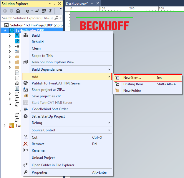The height and width of the screenshot is (178, 184).
Task: Click the TwinCAT project icon
Action: (12, 126)
